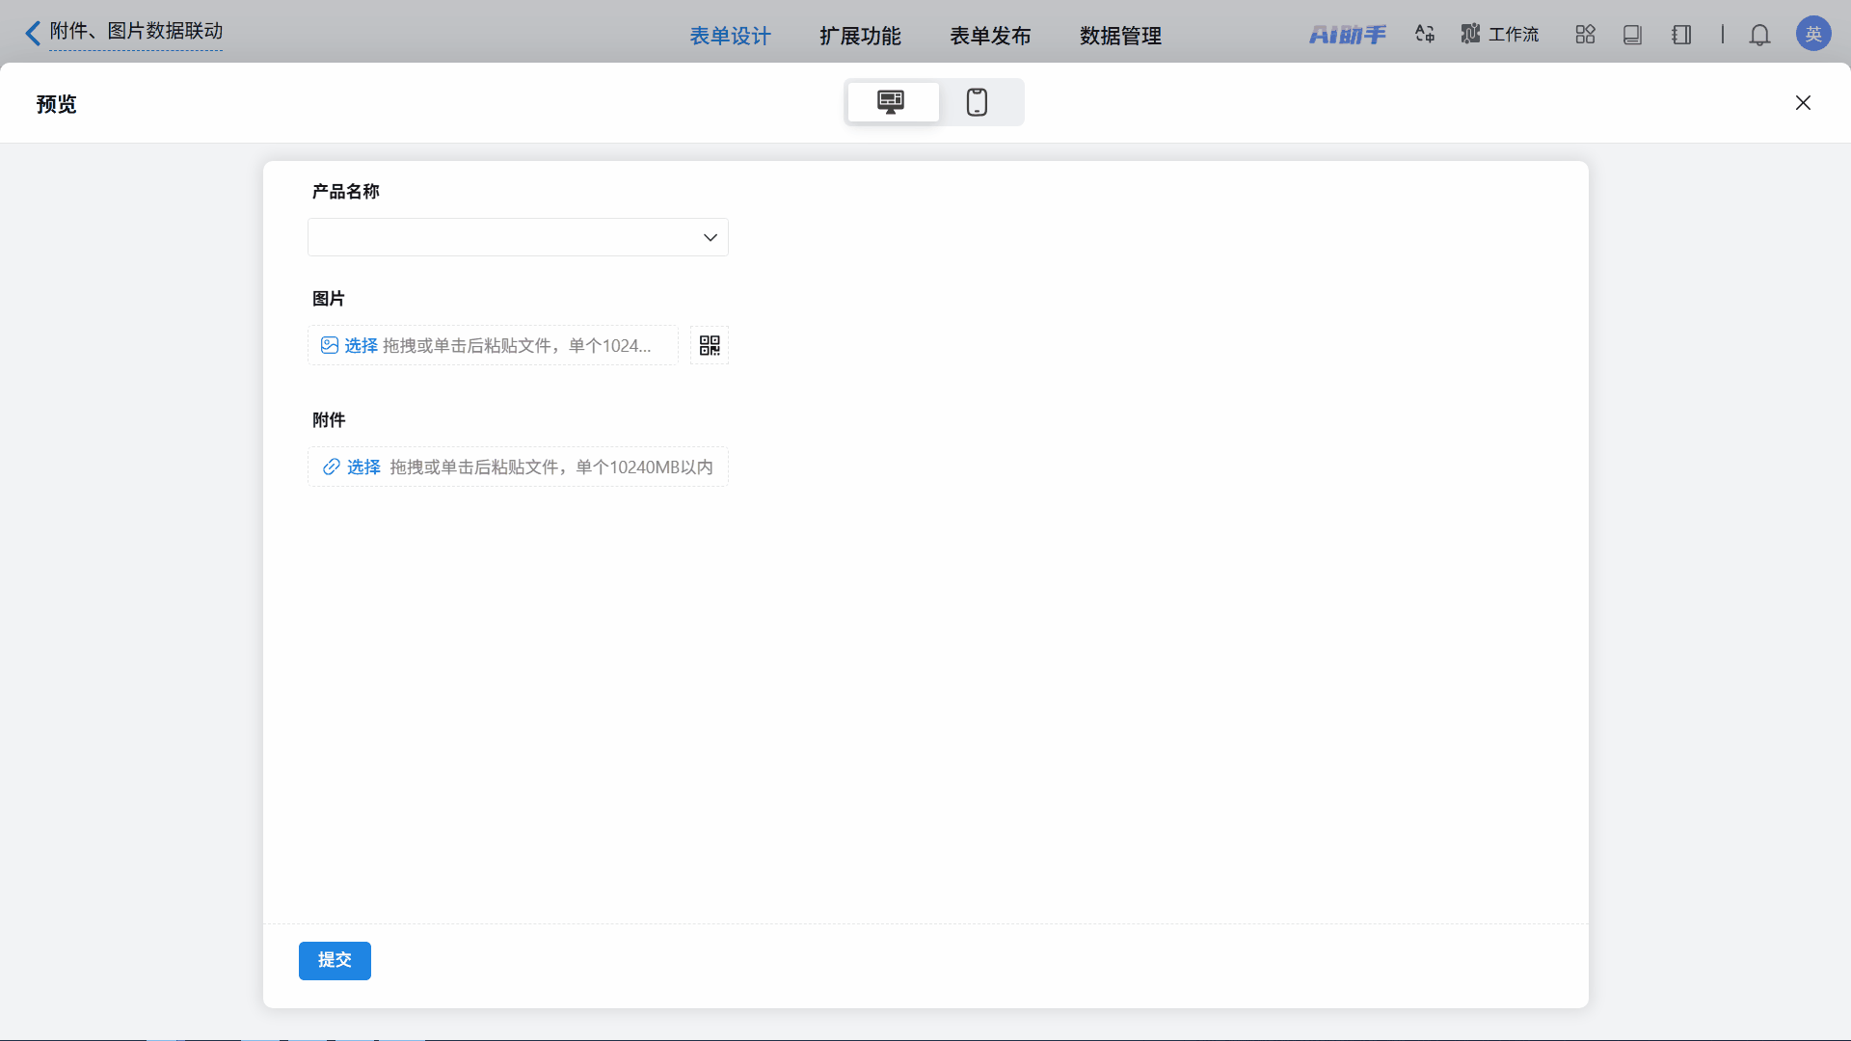The height and width of the screenshot is (1041, 1851).
Task: Expand the 产品名称 dropdown
Action: click(518, 237)
